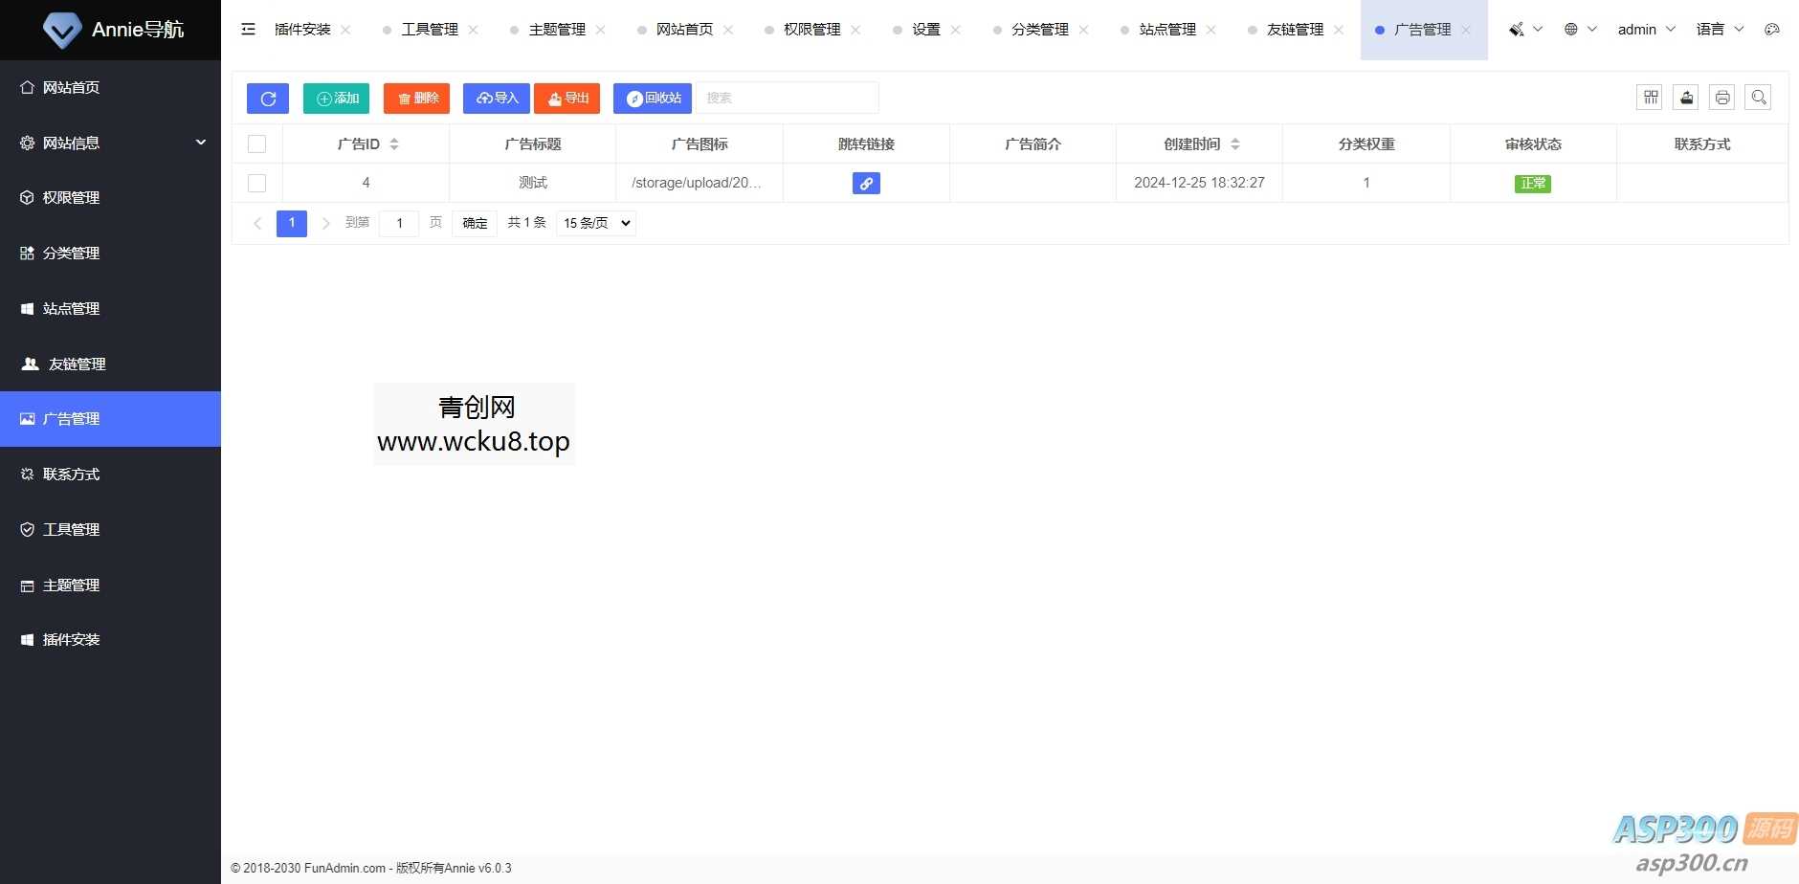Open the 语言 language dropdown
Image resolution: width=1799 pixels, height=884 pixels.
pos(1718,29)
